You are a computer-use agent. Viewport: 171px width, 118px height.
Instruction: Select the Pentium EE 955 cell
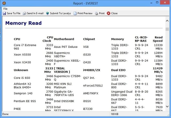point(25,101)
